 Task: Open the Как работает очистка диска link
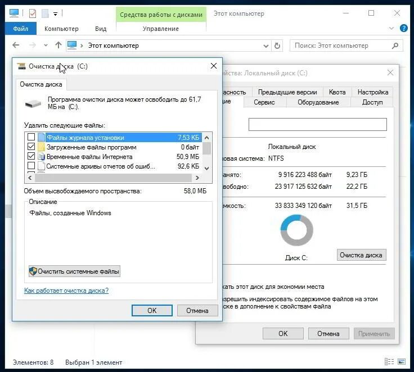66,290
